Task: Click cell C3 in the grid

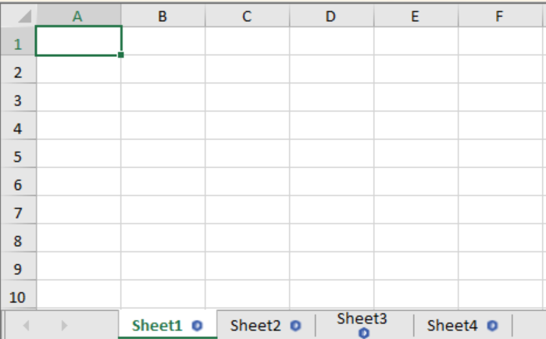Action: pos(247,101)
